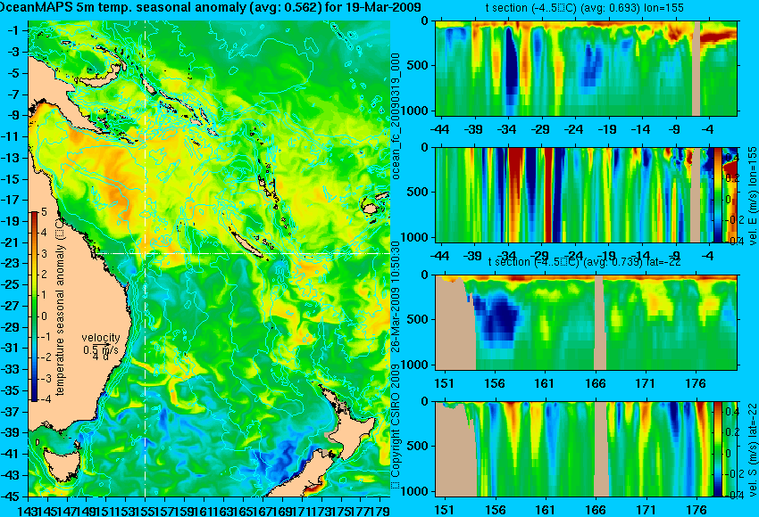Click the 'vel. E (m/s) lon=155' axis label
This screenshot has height=517, width=759.
click(752, 196)
